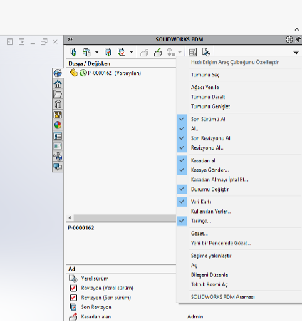
Task: Click the Get Latest Version toolbar icon
Action: [73, 52]
